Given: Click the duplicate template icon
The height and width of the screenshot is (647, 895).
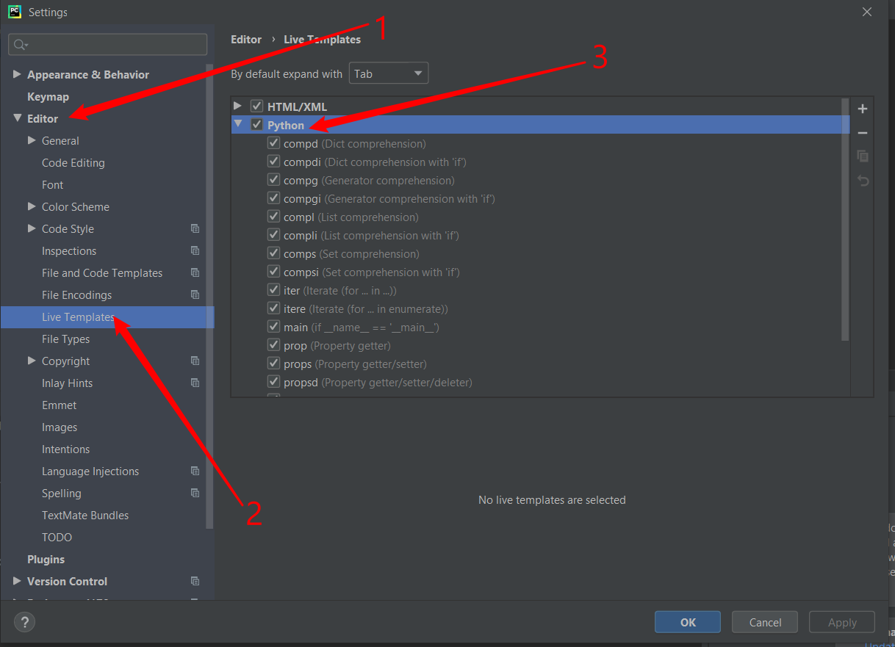Looking at the screenshot, I should pos(863,156).
